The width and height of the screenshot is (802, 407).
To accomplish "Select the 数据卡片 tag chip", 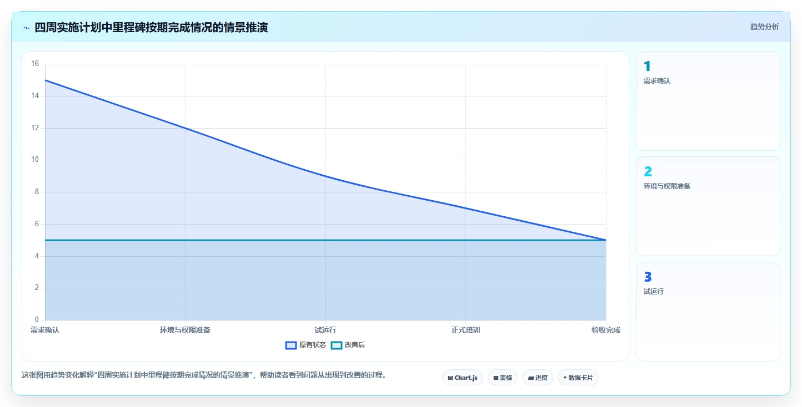I will (x=578, y=378).
